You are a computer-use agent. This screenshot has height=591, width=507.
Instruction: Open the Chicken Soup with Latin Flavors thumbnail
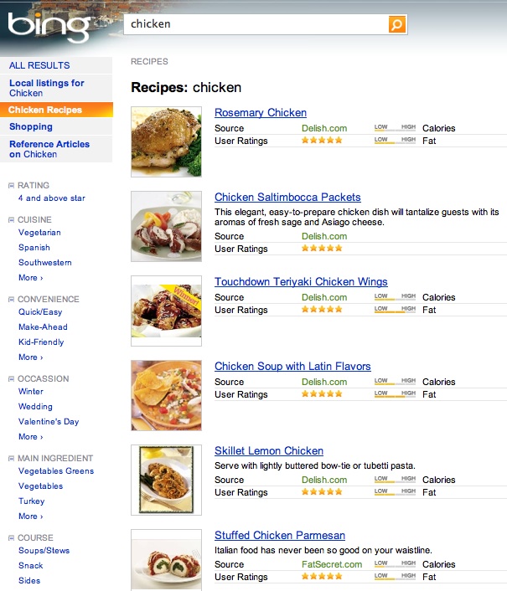pos(167,395)
